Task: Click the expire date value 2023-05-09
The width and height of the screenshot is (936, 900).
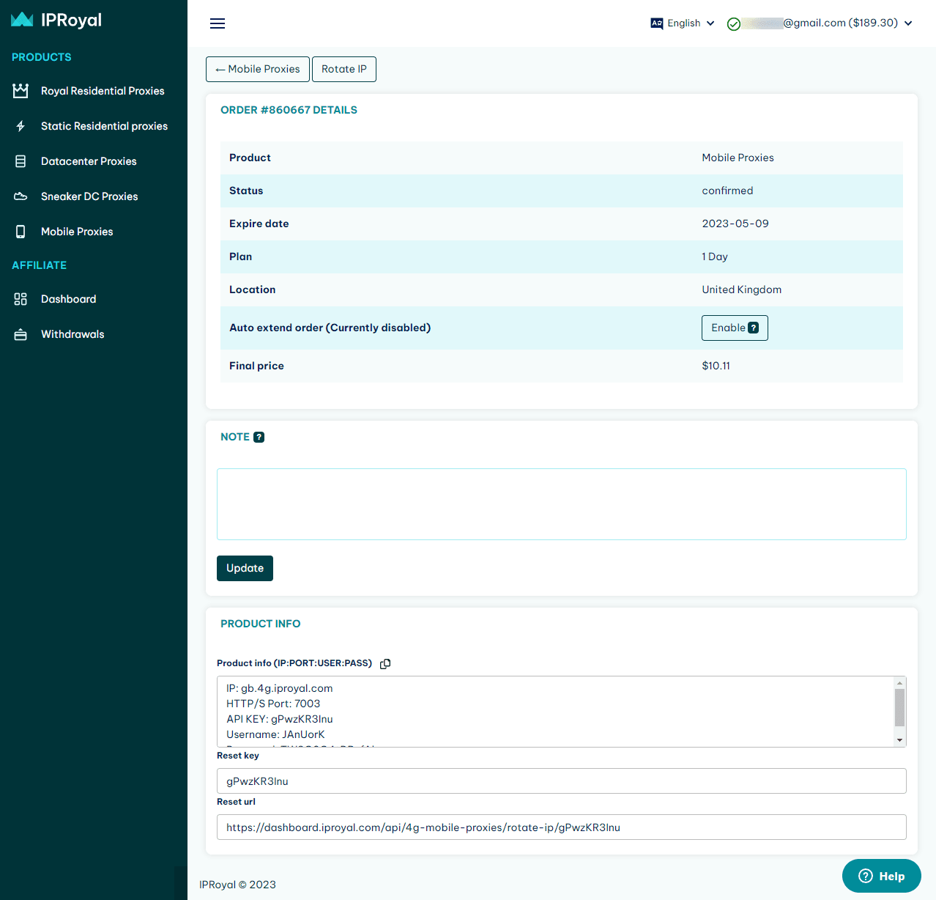Action: click(x=735, y=224)
